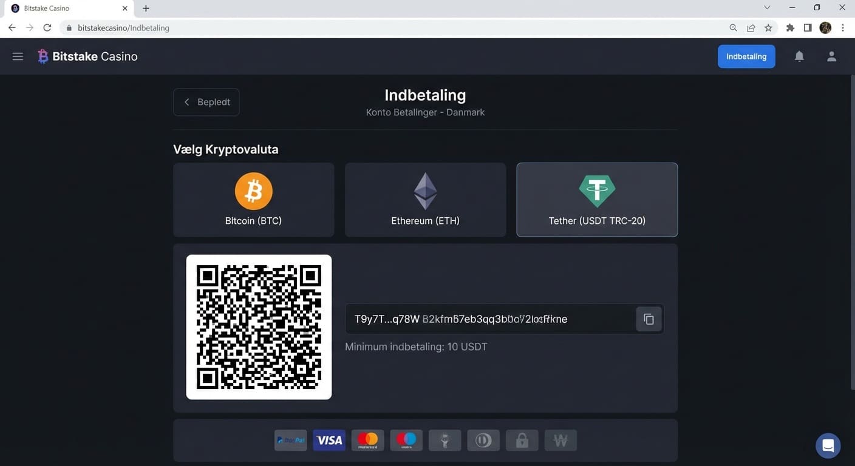Open the notifications bell
The image size is (855, 466).
pyautogui.click(x=799, y=56)
